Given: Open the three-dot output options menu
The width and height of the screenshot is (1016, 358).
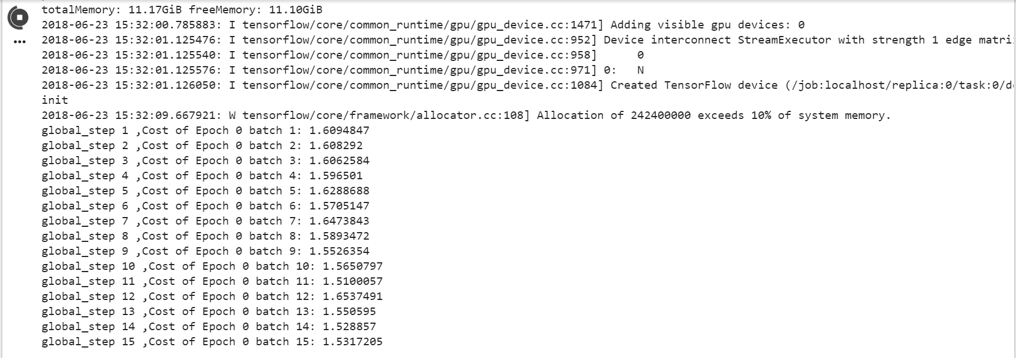Looking at the screenshot, I should pyautogui.click(x=20, y=42).
